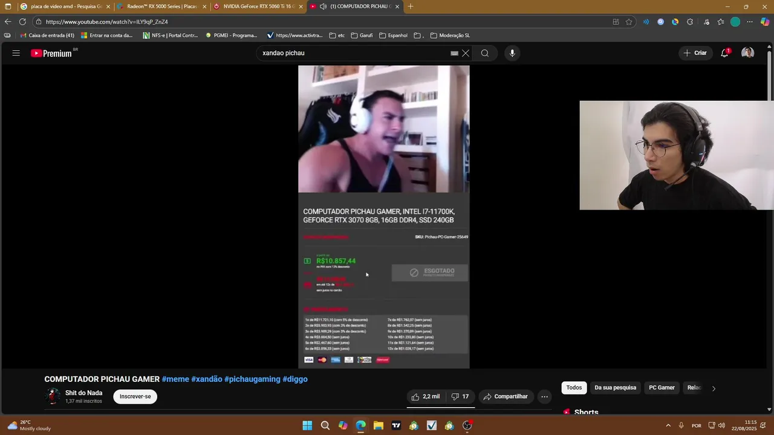Open the on-screen keyboard icon in search
The height and width of the screenshot is (435, 774).
click(454, 53)
